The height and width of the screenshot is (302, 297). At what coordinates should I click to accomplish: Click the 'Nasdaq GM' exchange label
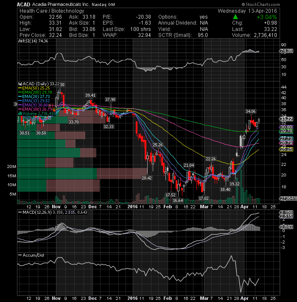(103, 4)
